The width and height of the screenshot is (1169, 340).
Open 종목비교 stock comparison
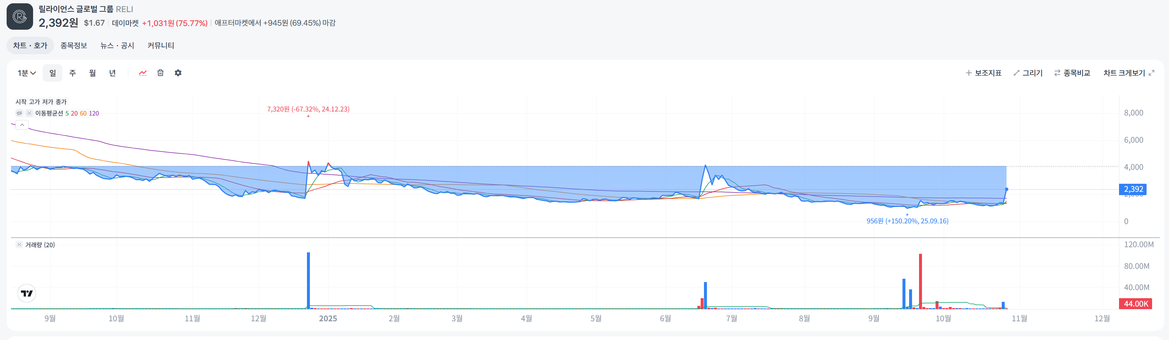(x=1072, y=73)
